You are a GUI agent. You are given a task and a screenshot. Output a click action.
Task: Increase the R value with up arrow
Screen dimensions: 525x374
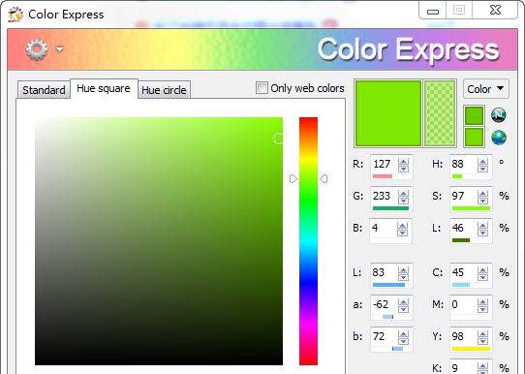point(403,162)
